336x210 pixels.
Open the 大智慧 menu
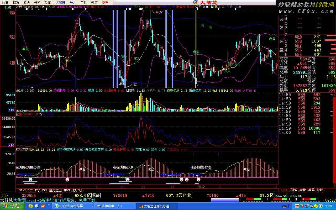[60, 2]
